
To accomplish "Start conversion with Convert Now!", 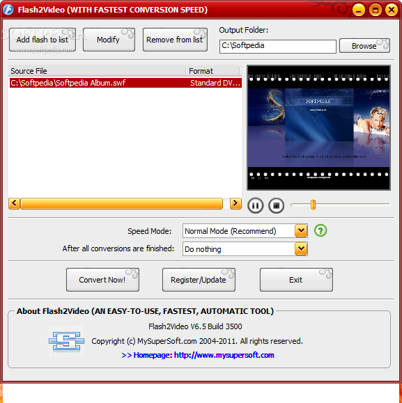I will click(x=102, y=280).
